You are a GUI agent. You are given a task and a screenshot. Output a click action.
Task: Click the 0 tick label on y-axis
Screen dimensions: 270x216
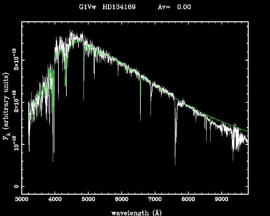[15, 186]
